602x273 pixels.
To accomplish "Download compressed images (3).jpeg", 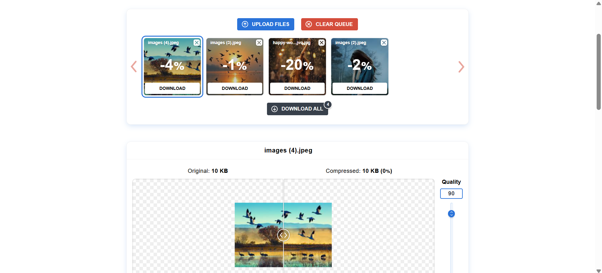I will tap(235, 88).
